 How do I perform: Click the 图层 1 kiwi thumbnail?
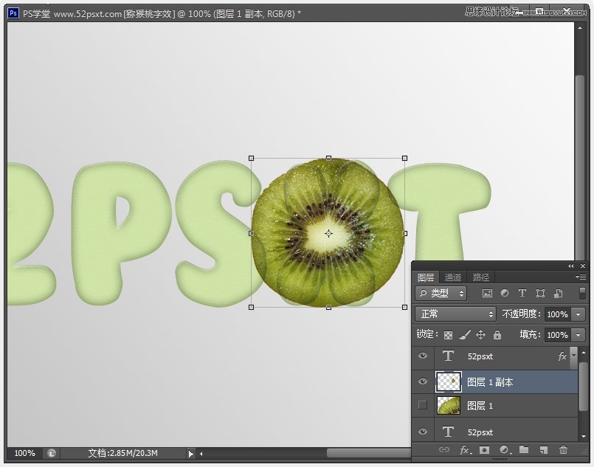449,405
